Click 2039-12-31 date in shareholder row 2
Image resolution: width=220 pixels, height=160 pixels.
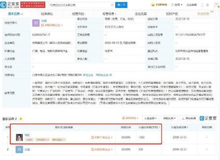[x=180, y=150]
